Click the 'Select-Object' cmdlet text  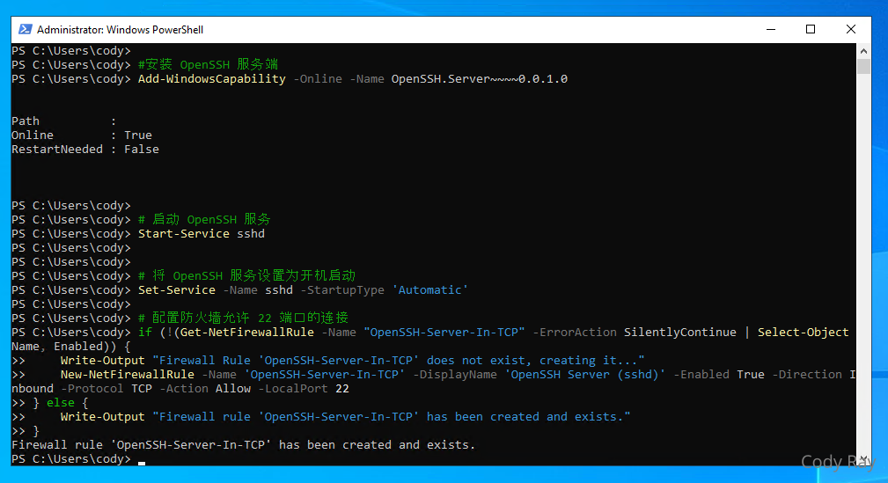coord(803,333)
